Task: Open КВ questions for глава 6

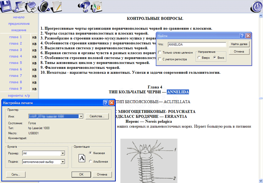Action: pos(34,70)
